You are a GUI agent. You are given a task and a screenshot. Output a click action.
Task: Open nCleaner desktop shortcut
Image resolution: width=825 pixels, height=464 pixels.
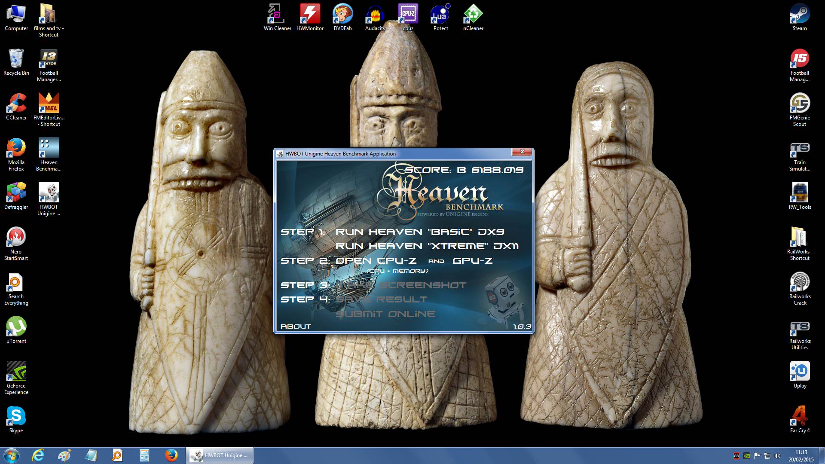(x=473, y=17)
